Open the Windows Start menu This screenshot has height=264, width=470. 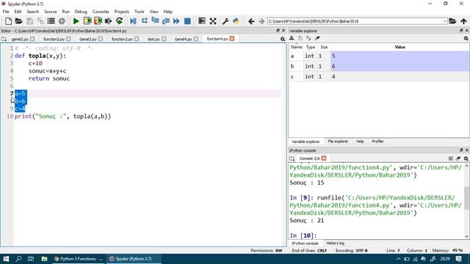coord(6,259)
